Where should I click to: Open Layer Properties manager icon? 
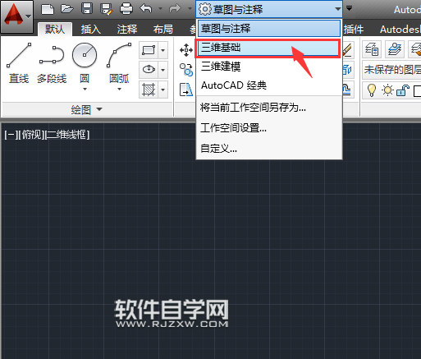click(372, 49)
